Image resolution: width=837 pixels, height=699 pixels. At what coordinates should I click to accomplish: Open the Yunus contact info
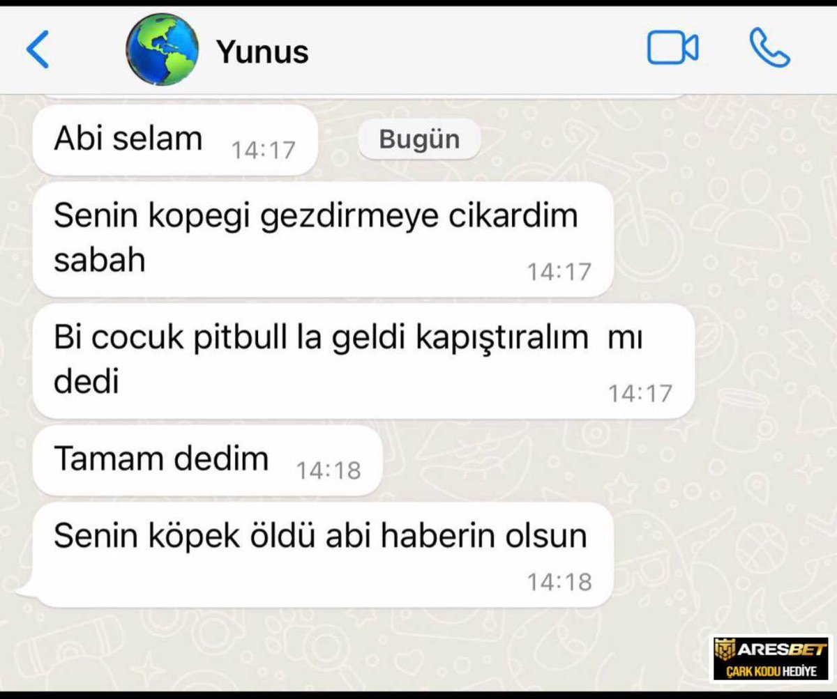point(262,52)
